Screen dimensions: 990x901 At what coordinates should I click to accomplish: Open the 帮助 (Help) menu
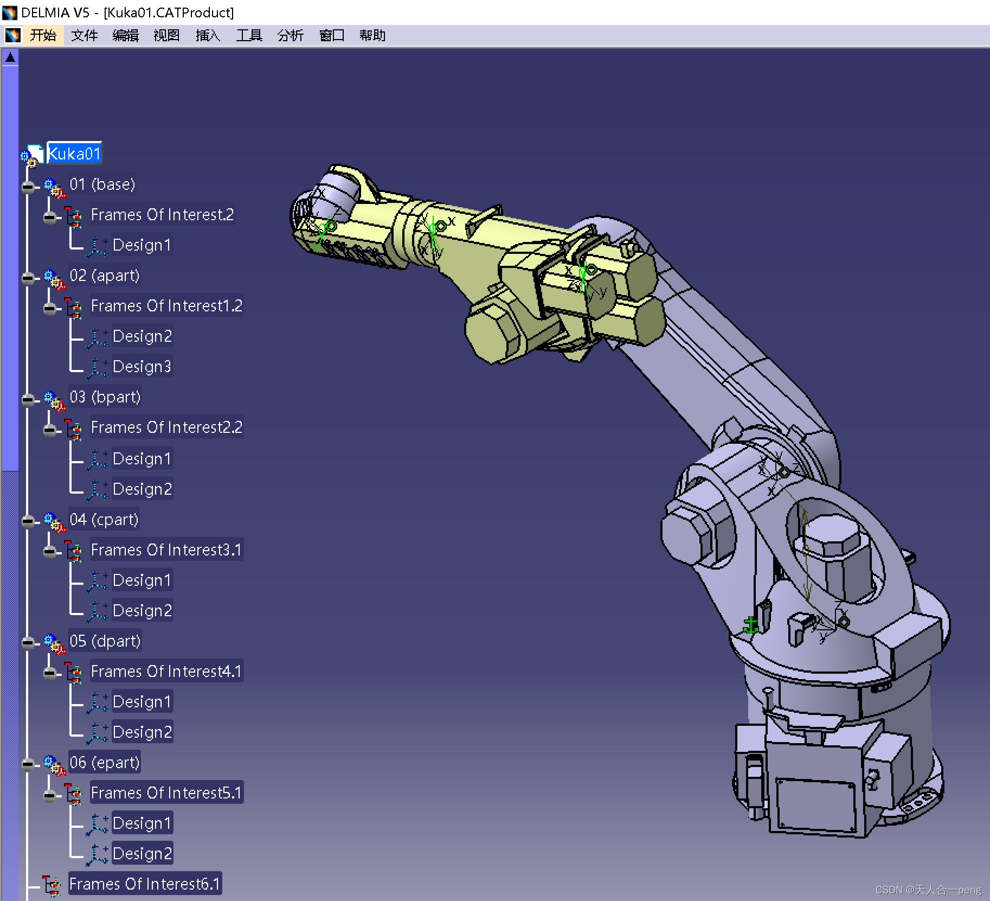pos(372,36)
